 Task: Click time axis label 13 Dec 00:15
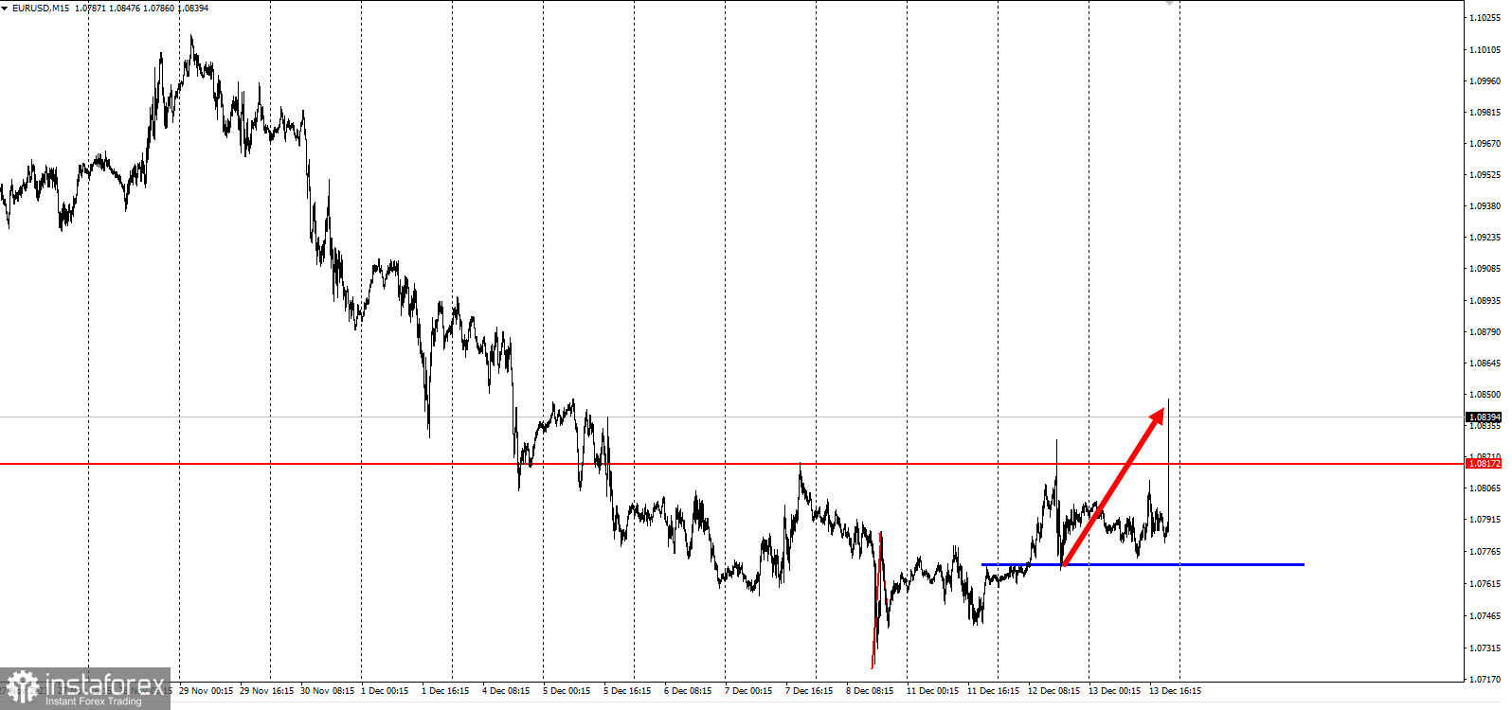1114,691
